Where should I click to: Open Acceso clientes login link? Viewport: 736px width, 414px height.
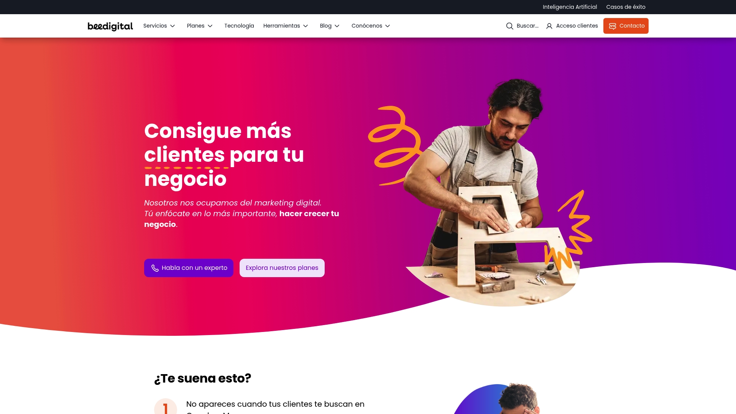click(x=572, y=26)
